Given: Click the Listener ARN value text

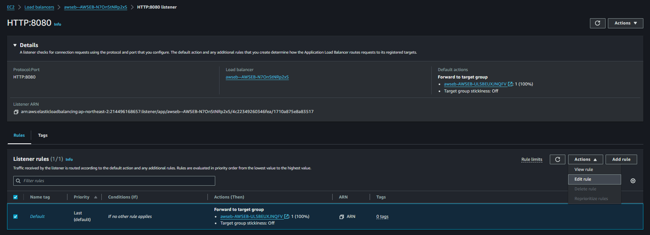Looking at the screenshot, I should pos(167,111).
